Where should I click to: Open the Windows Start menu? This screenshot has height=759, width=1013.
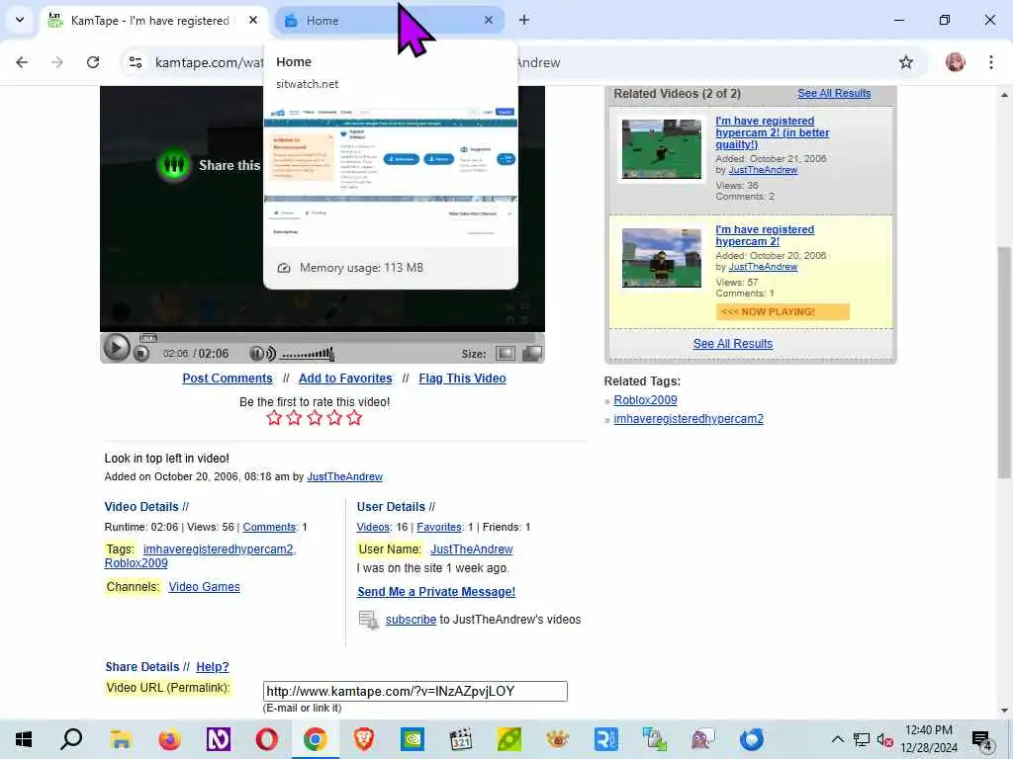pos(24,739)
